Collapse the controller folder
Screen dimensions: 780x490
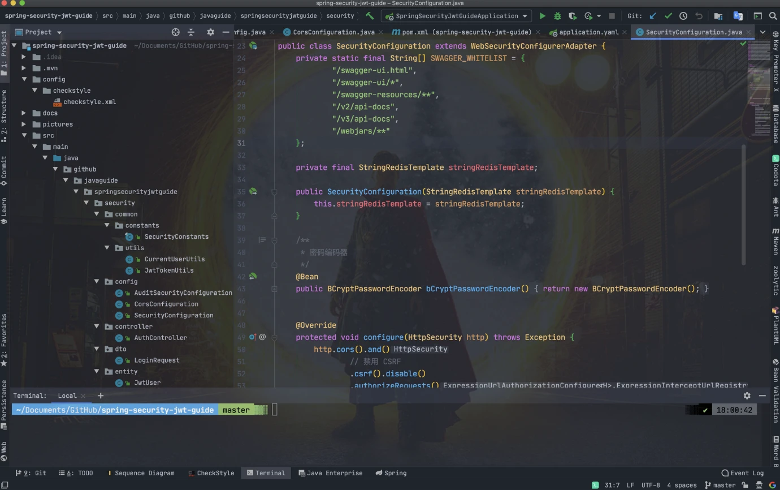(97, 326)
